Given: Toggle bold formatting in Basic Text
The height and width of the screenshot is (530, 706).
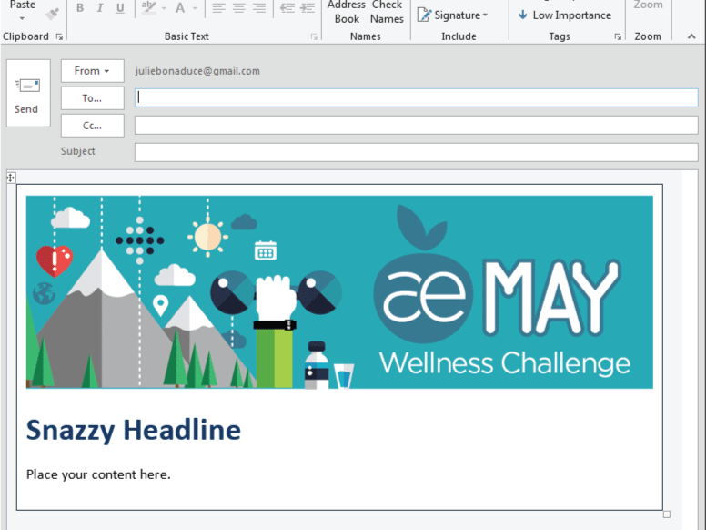Looking at the screenshot, I should (80, 8).
